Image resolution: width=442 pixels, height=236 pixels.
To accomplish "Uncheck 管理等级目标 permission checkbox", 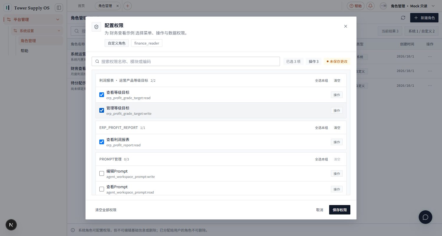I will (x=102, y=110).
